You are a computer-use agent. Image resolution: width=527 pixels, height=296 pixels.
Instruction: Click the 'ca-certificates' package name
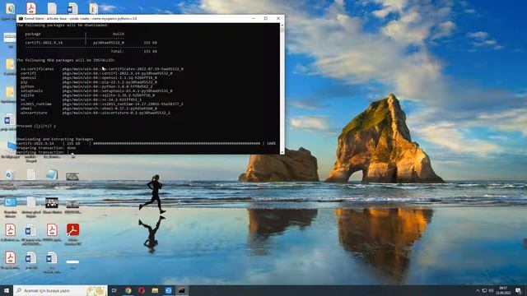click(37, 69)
